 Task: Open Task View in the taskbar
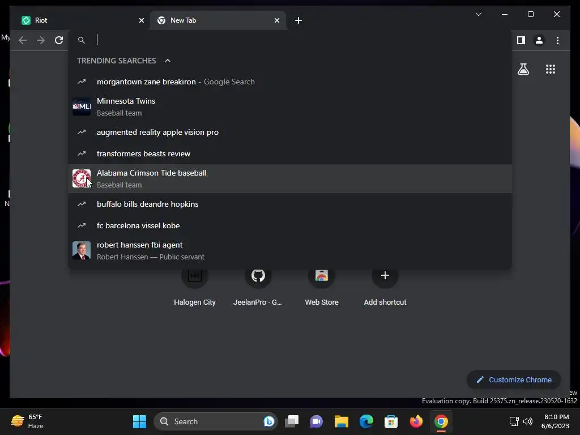(x=292, y=421)
